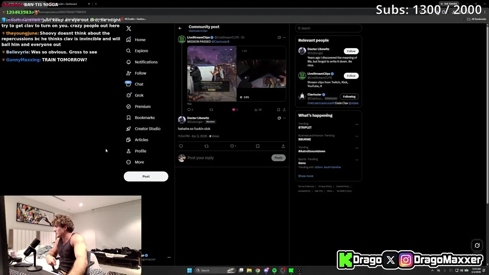Image resolution: width=489 pixels, height=275 pixels.
Task: Follow Doctor Libowitz in Relevant people
Action: [x=351, y=51]
